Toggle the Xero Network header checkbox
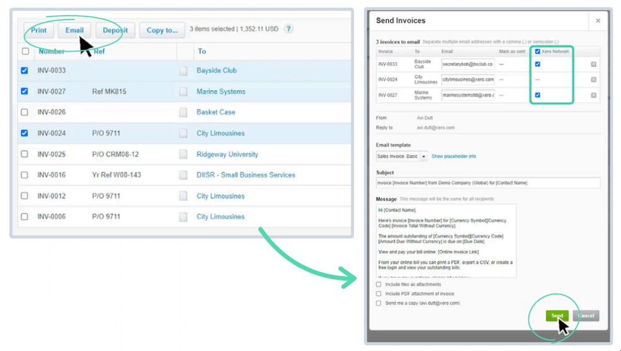Viewport: 621px width, 351px height. click(x=537, y=52)
